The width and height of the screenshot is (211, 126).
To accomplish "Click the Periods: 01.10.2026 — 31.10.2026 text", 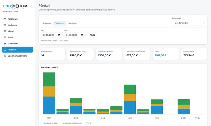I will 55,41.
